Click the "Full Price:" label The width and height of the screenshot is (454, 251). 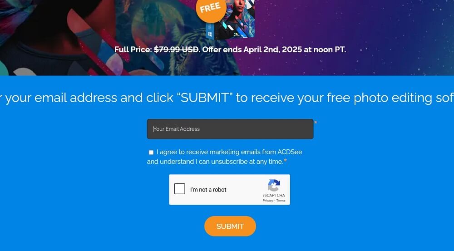click(133, 49)
